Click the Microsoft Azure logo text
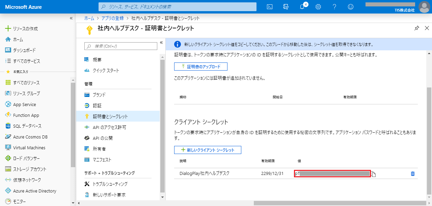This screenshot has width=432, height=206. click(x=23, y=7)
